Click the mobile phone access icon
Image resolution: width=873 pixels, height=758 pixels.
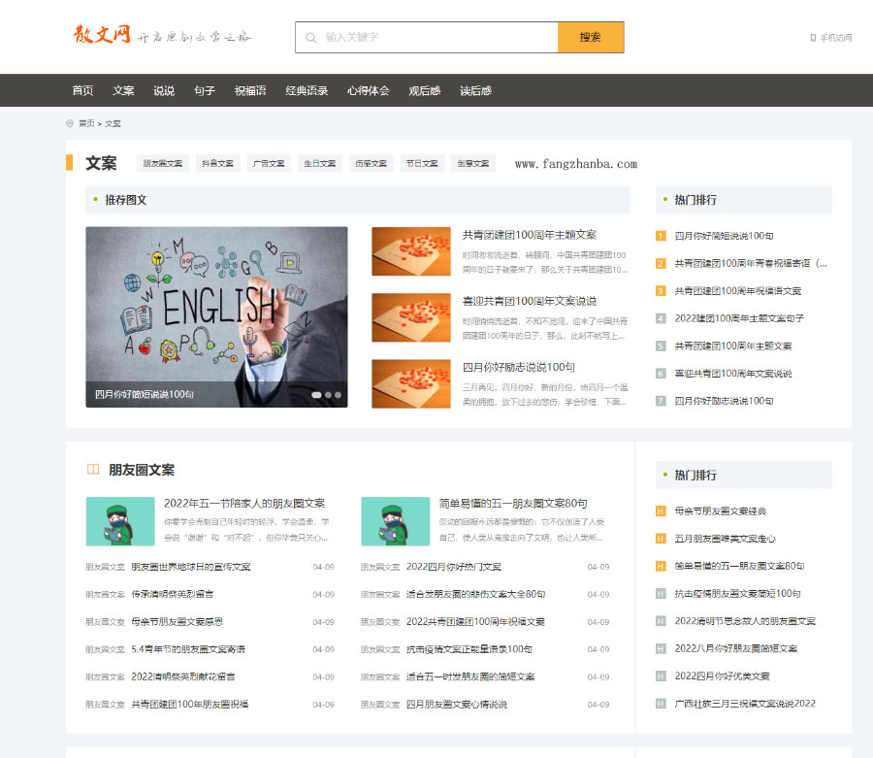tap(813, 38)
